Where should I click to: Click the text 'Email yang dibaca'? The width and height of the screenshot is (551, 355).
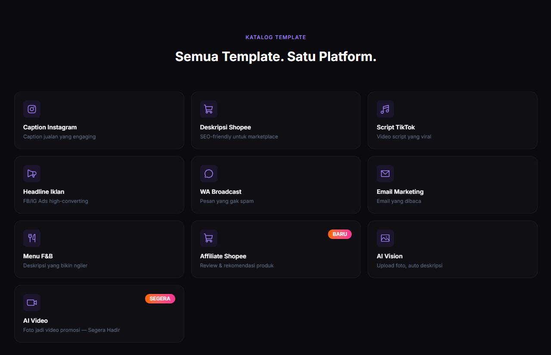click(x=399, y=201)
